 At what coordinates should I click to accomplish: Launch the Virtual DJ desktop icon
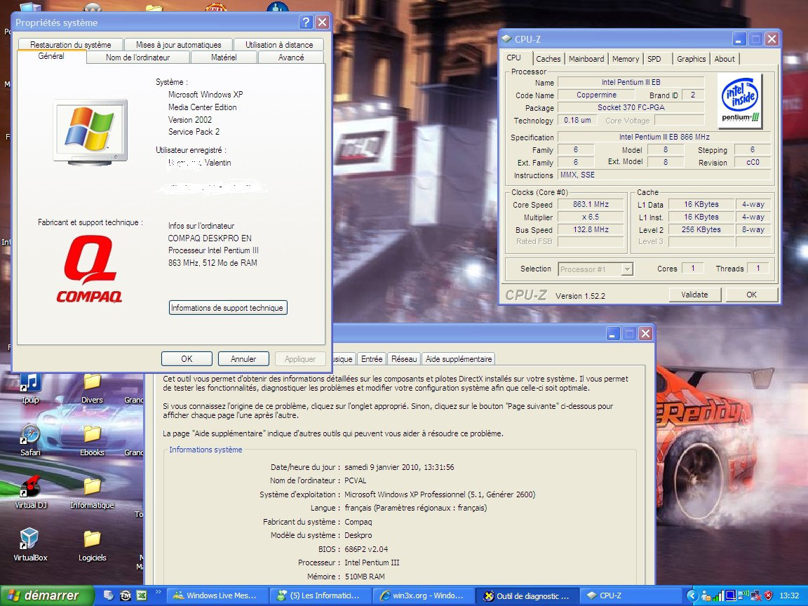coord(30,489)
